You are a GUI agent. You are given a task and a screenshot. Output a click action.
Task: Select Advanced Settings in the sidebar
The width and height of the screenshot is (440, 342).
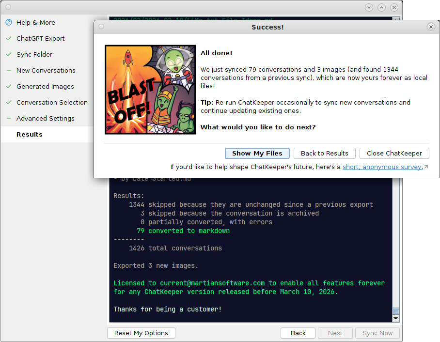[x=46, y=118]
